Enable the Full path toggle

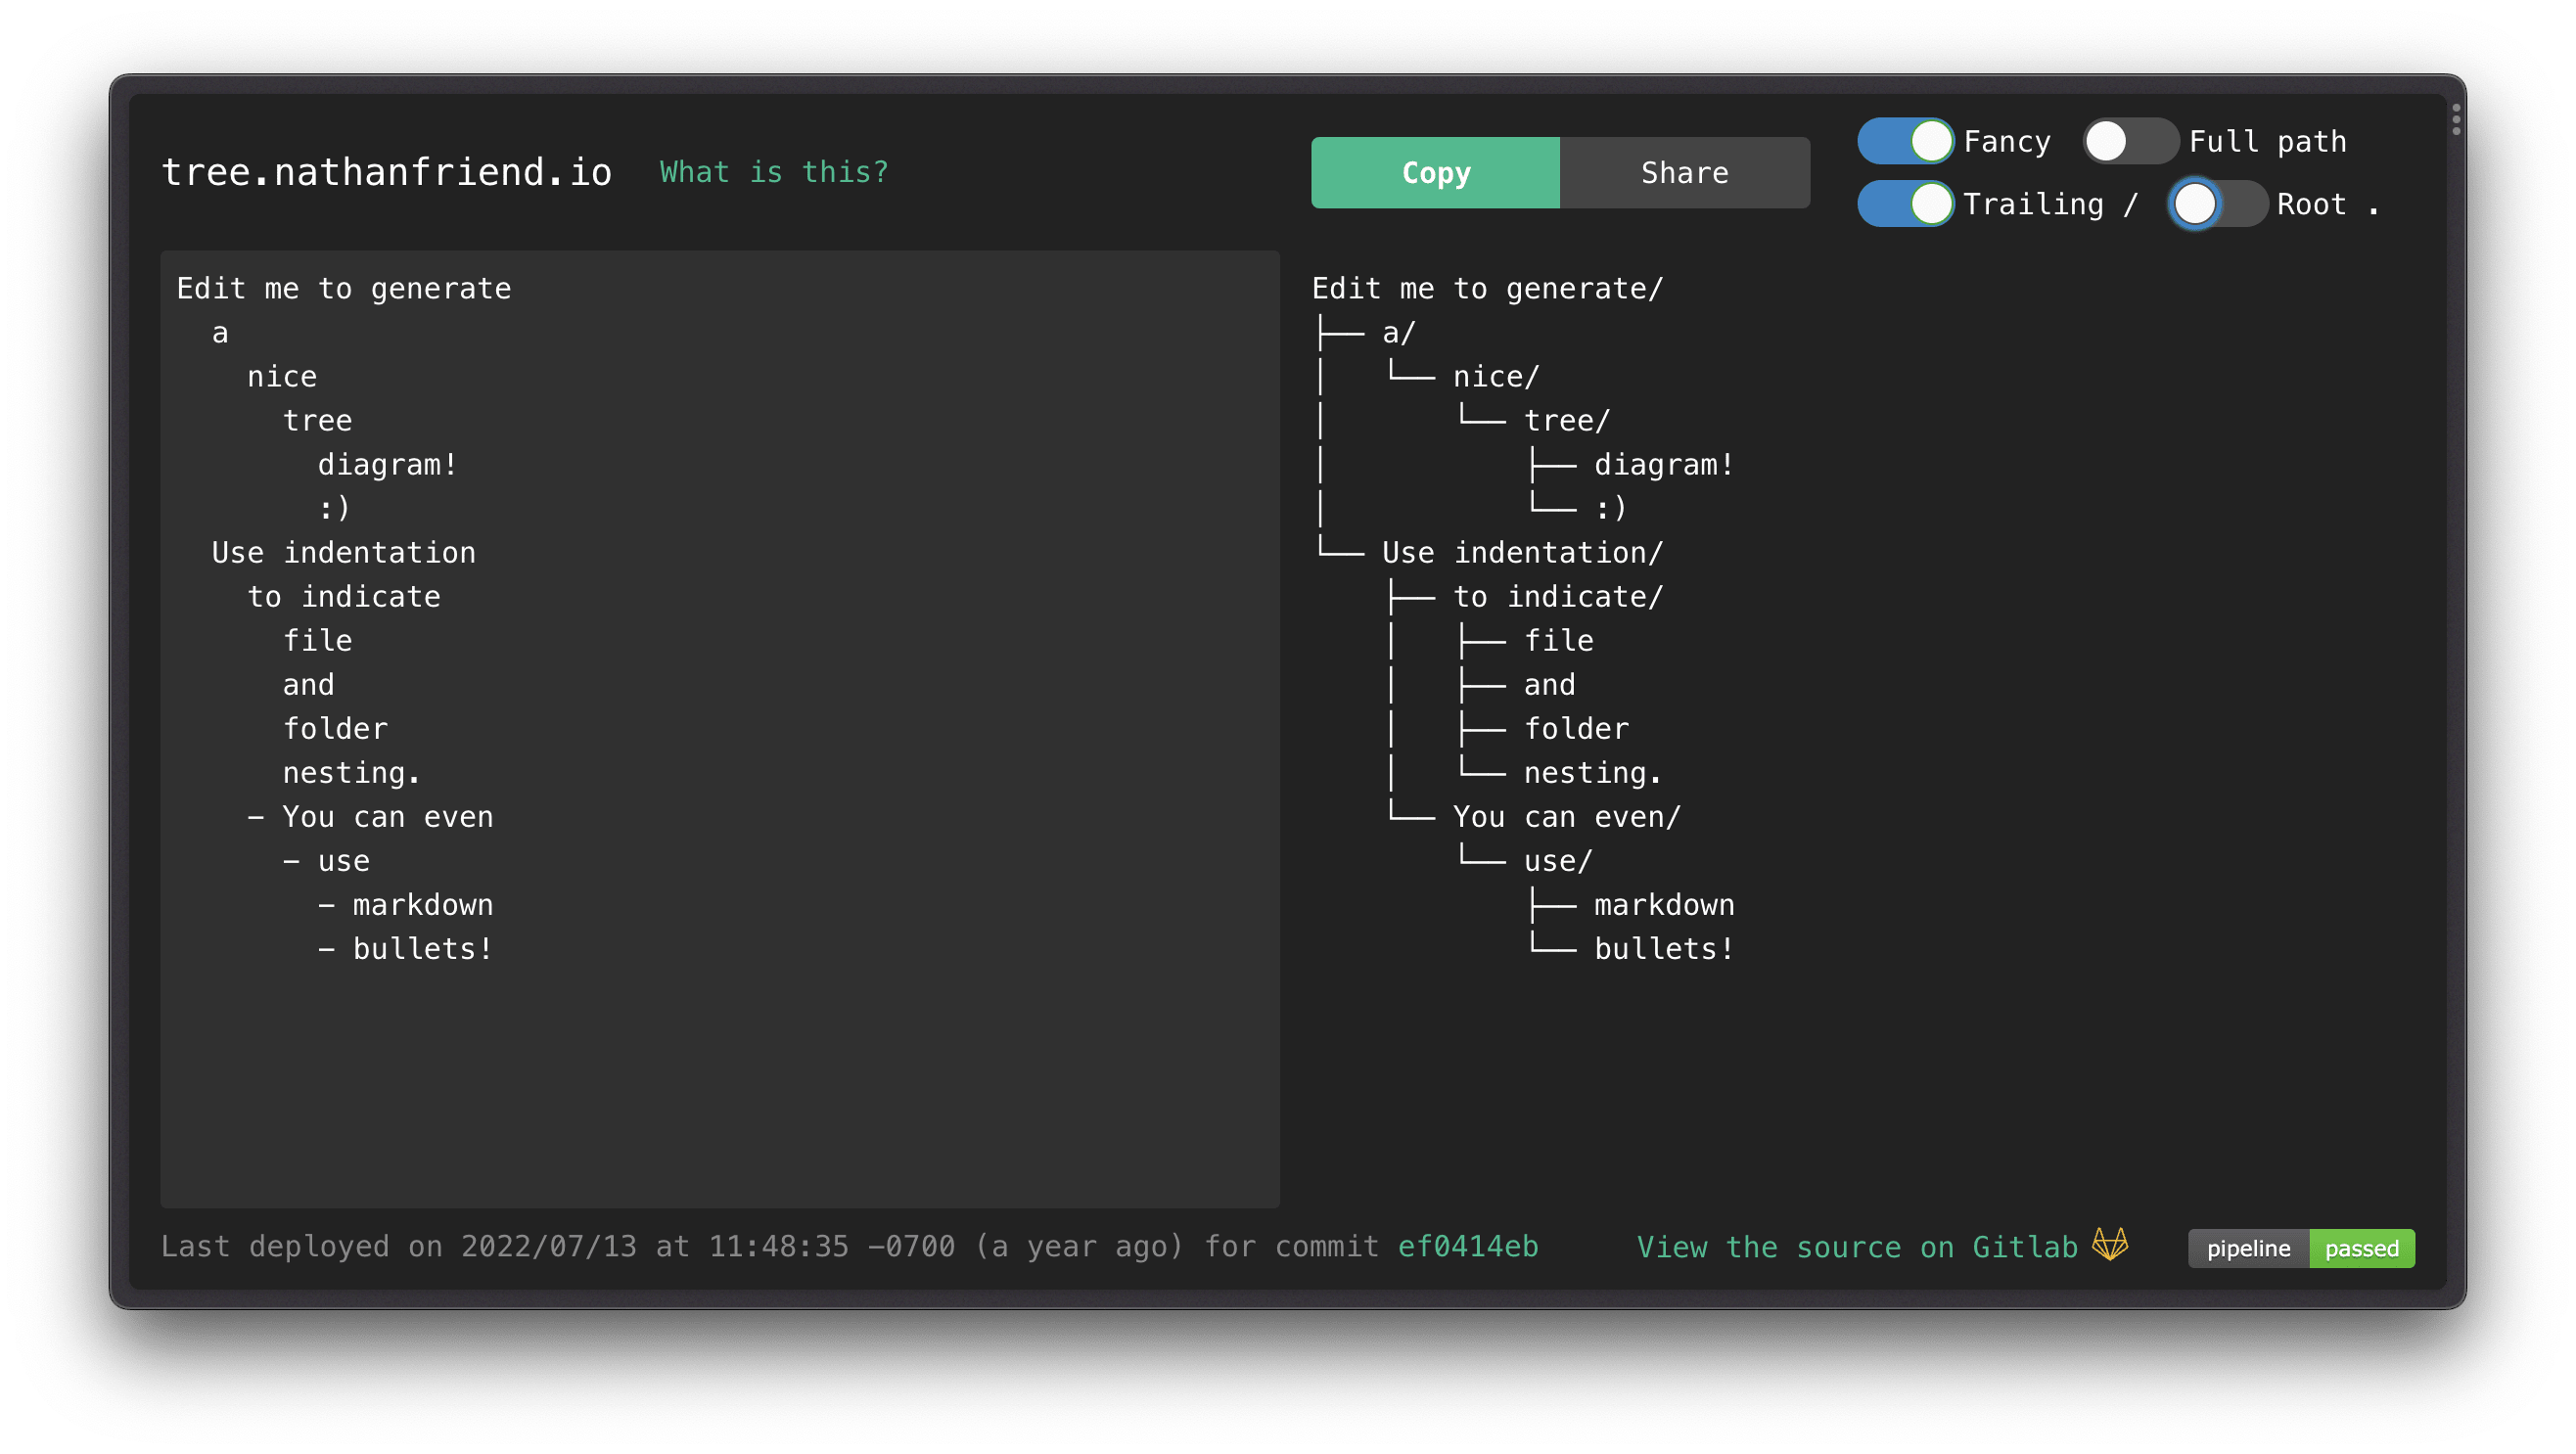2130,141
